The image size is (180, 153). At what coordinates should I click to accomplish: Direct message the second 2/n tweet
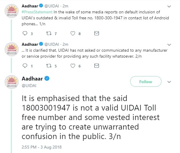pos(96,66)
